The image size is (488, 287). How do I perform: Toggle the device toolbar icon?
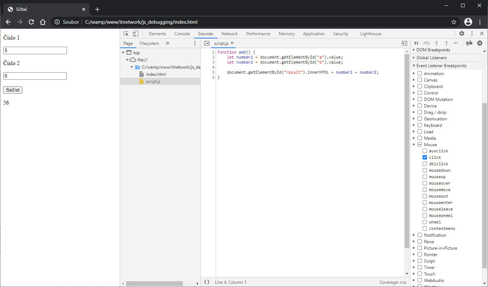pyautogui.click(x=135, y=34)
